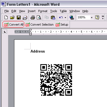Click the tab alignment selector at ruler corner
This screenshot has width=107, height=107.
coord(5,32)
